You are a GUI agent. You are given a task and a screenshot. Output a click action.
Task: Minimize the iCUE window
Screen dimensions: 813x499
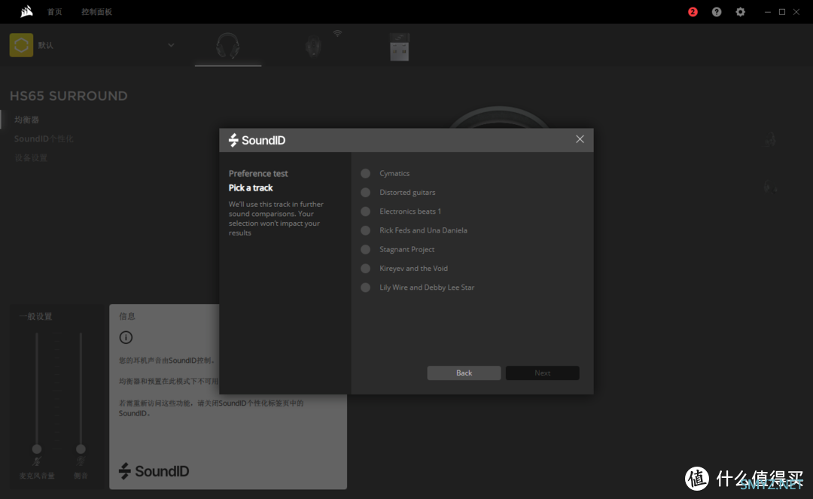(767, 12)
